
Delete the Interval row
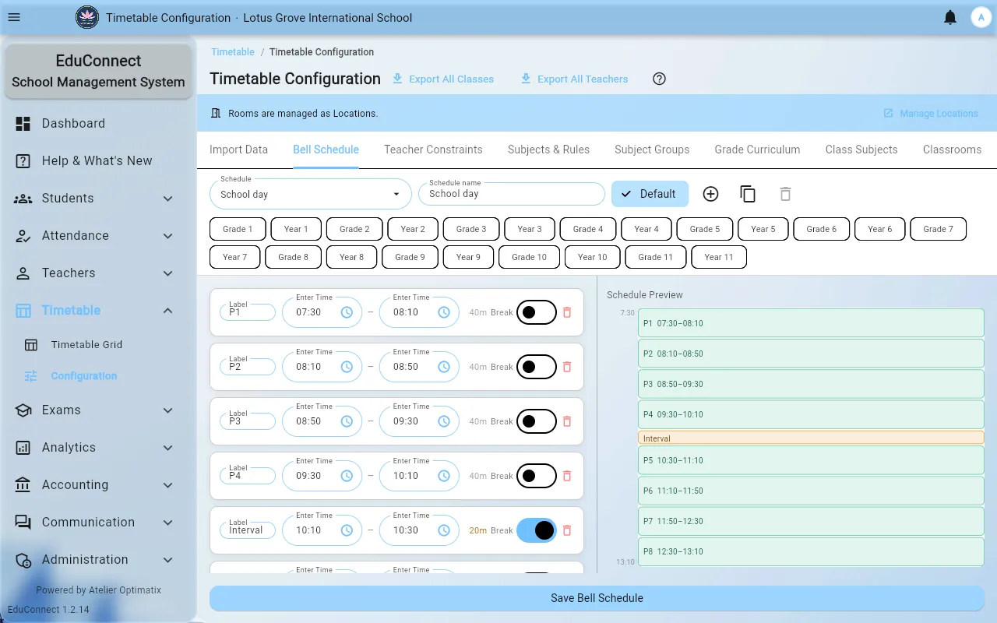coord(567,530)
